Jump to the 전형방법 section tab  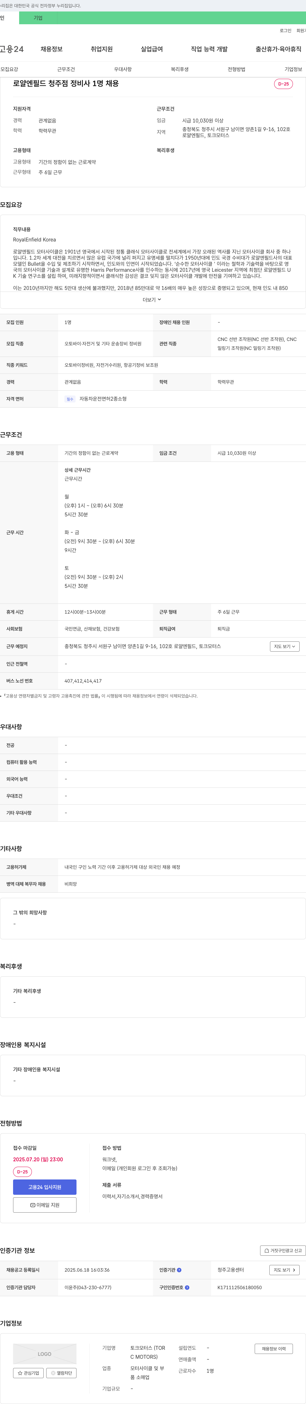coord(236,69)
